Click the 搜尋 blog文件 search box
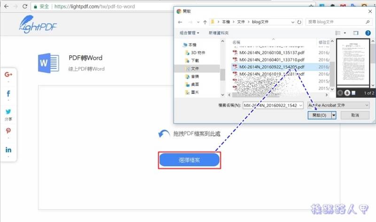Screen dimensions: 376x222 pos(338,22)
